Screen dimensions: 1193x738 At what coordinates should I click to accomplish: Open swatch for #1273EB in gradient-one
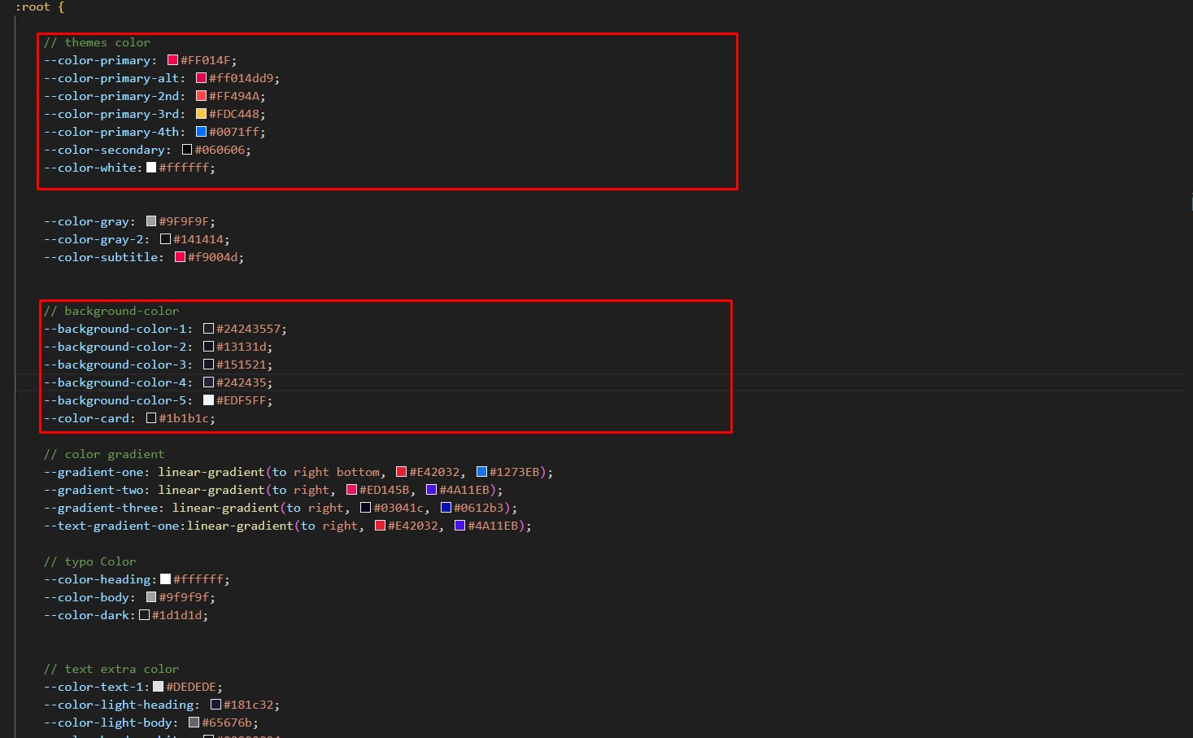tap(481, 472)
